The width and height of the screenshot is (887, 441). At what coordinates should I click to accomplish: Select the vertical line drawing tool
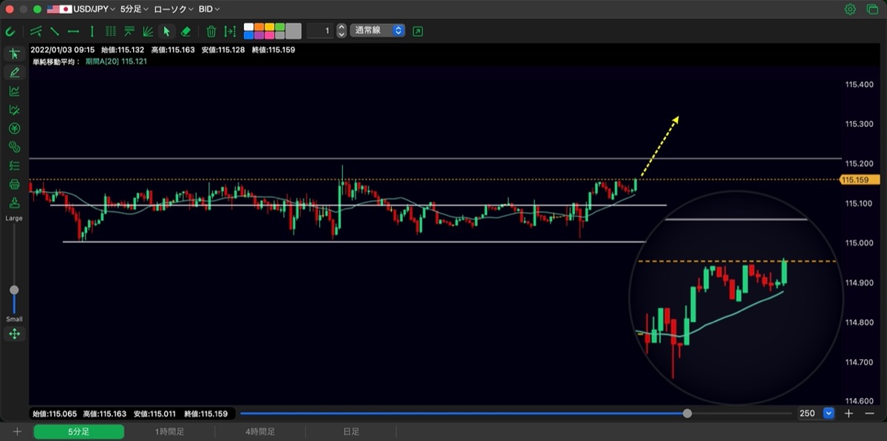pos(92,31)
